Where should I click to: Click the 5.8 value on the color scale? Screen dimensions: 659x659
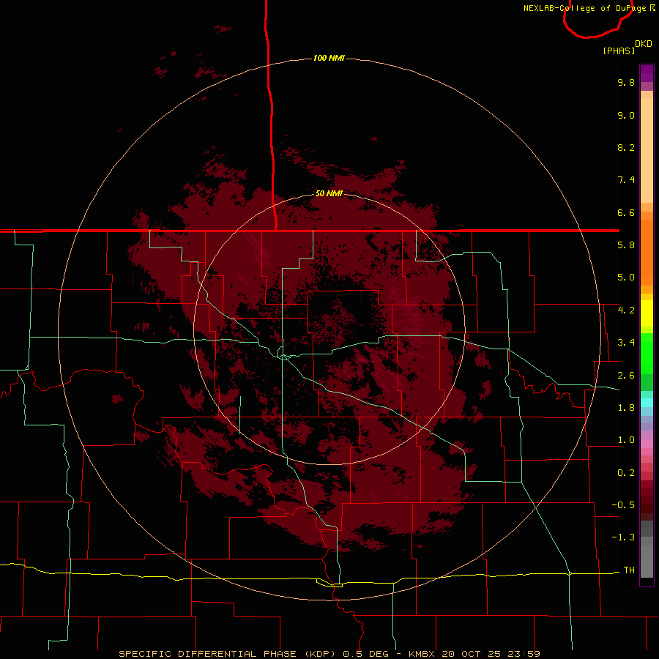[x=626, y=245]
